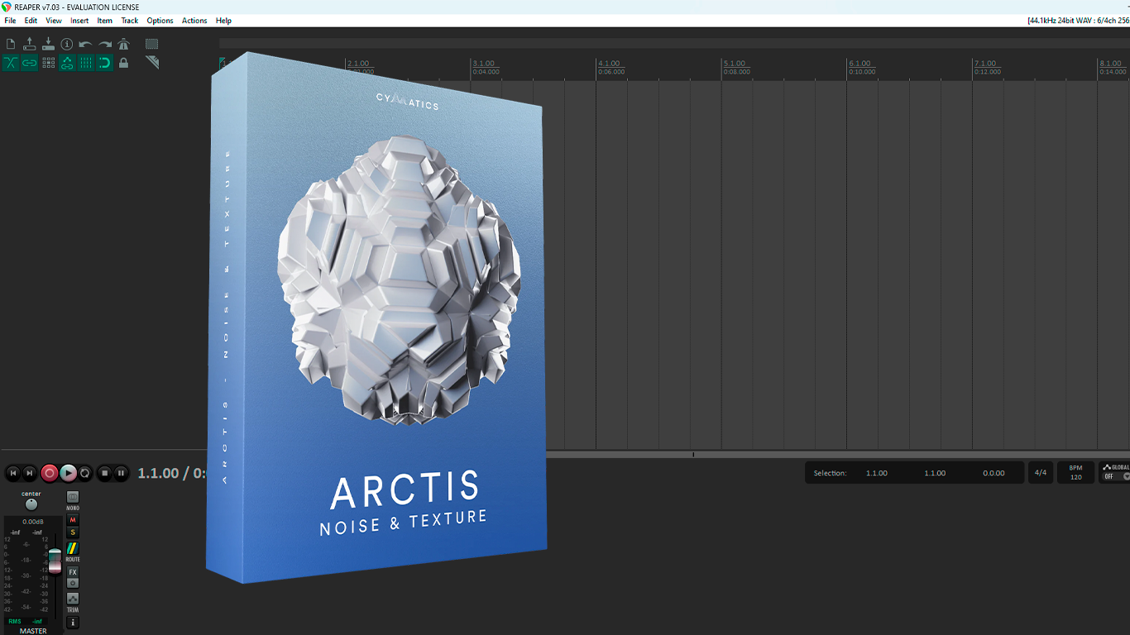Screen dimensions: 1130x635
Task: Click the Open Project upload-arrow icon
Action: coord(30,44)
